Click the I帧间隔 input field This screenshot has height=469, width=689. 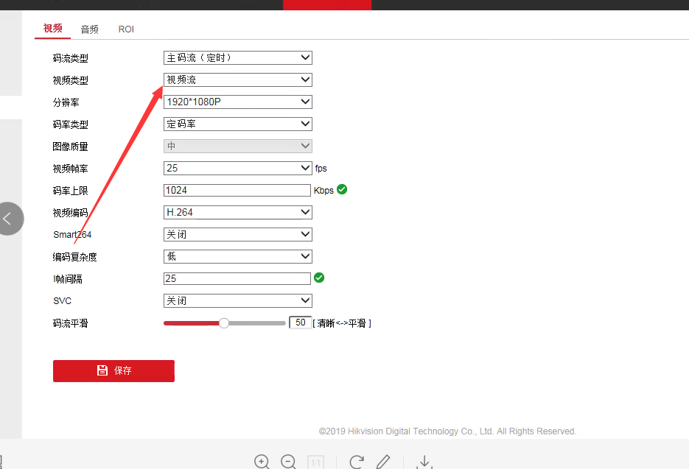pos(237,278)
